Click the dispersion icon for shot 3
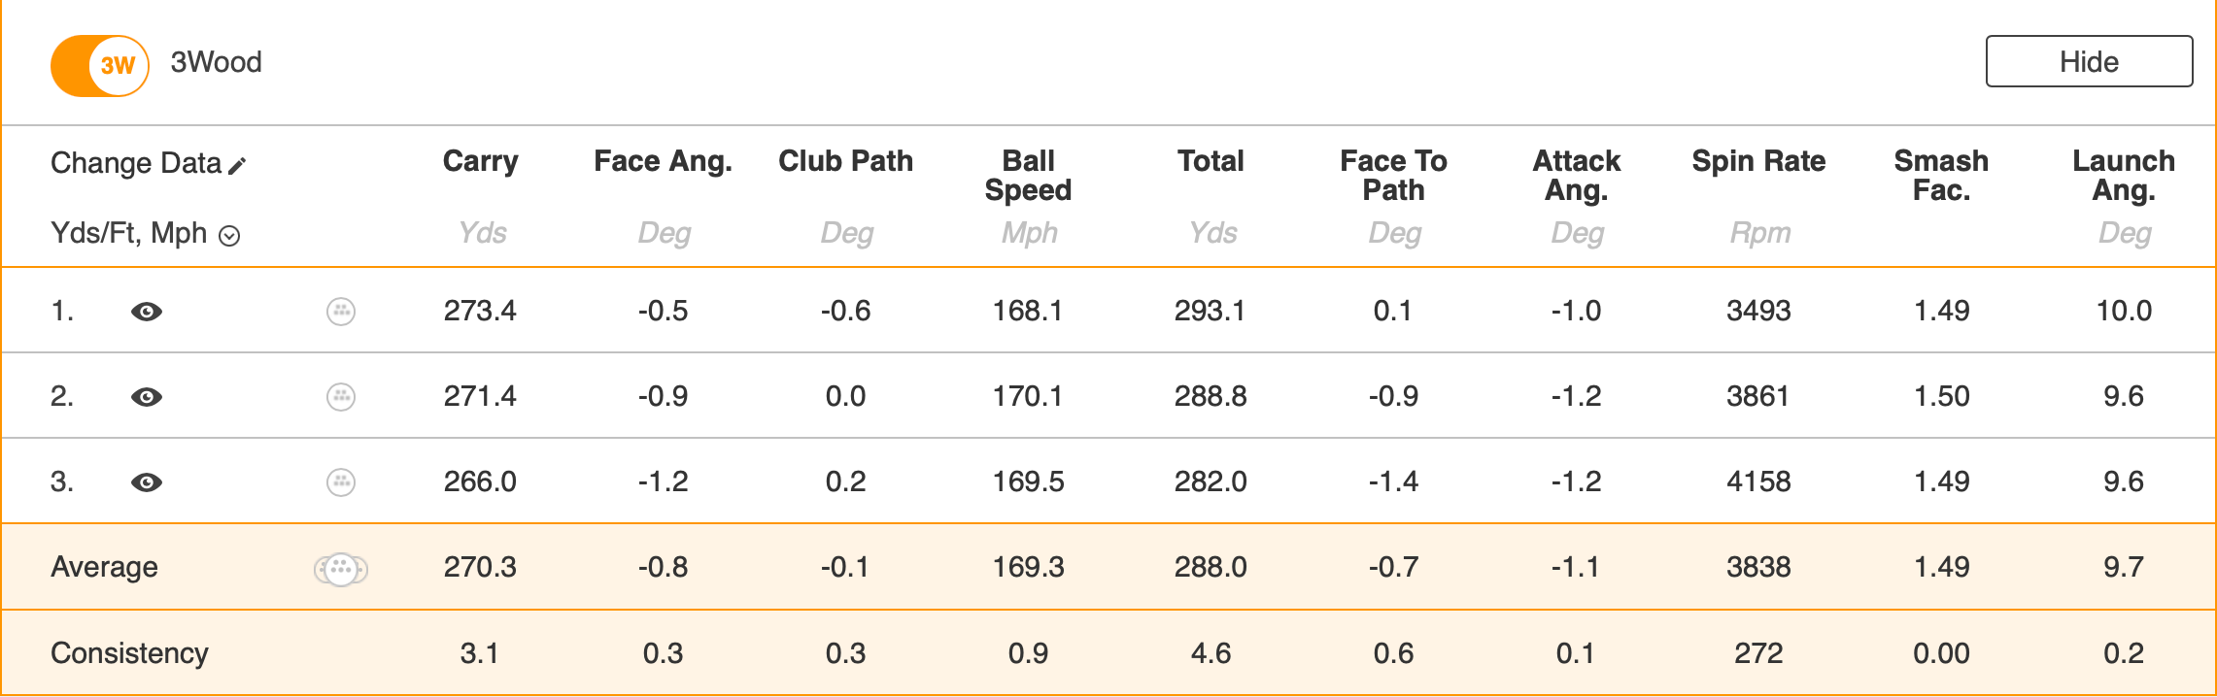Image resolution: width=2217 pixels, height=697 pixels. pyautogui.click(x=341, y=482)
